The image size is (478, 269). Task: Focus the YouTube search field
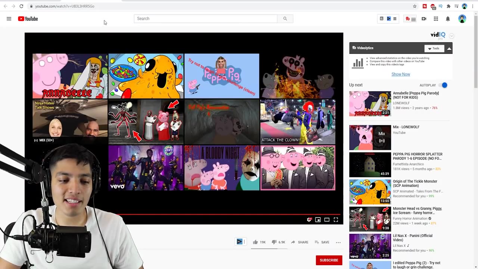[x=206, y=19]
